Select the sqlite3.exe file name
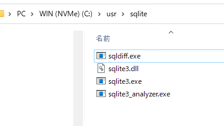Screen dimensions: 224x126 (125, 81)
